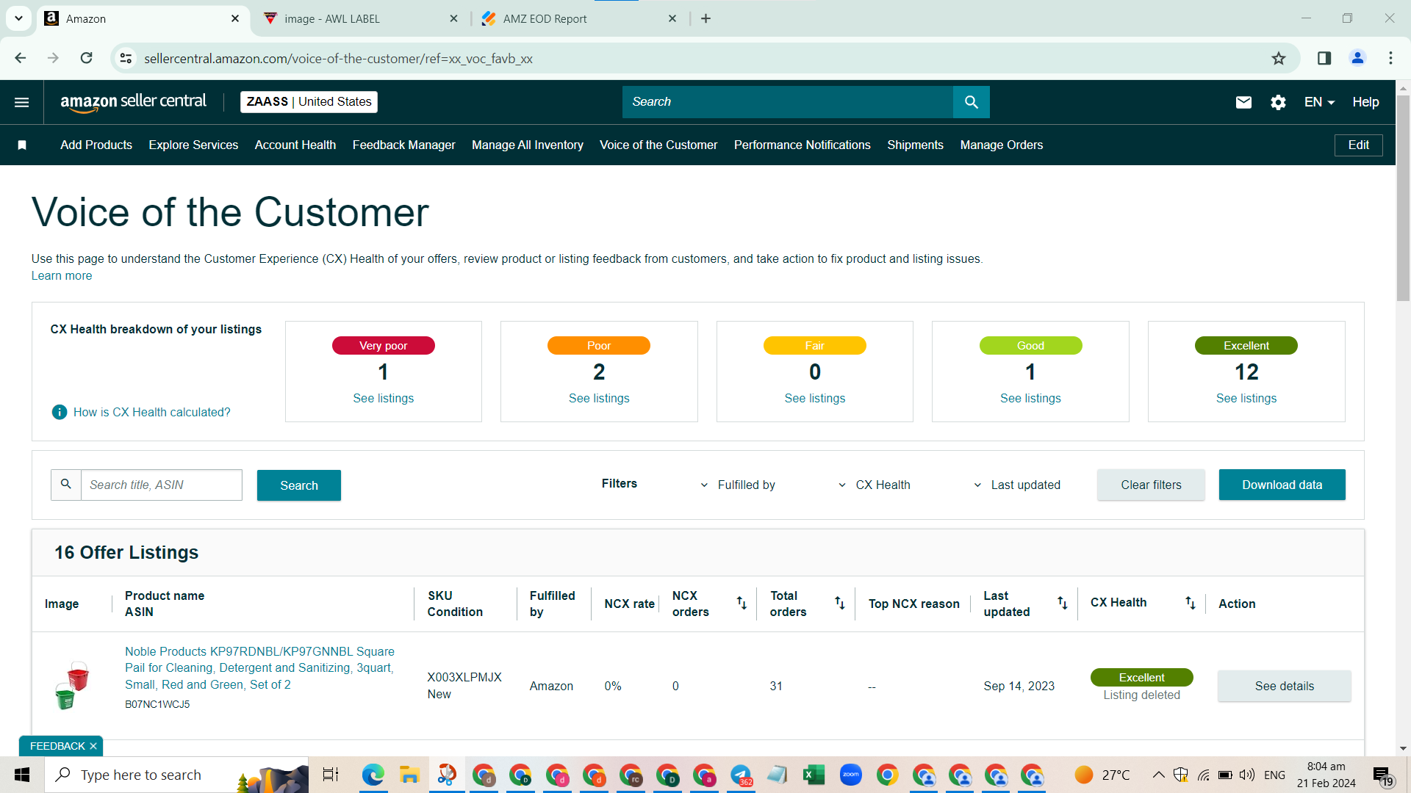Open Feedback Manager menu item
This screenshot has width=1411, height=793.
[403, 145]
